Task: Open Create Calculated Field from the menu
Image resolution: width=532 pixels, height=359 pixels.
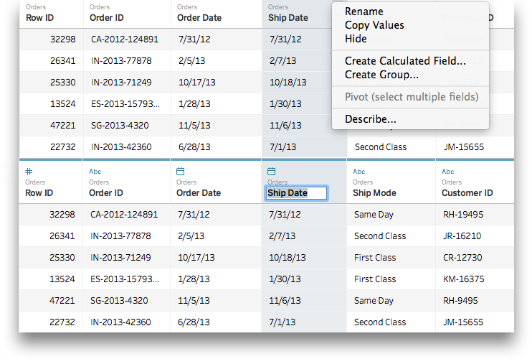Action: pyautogui.click(x=405, y=61)
